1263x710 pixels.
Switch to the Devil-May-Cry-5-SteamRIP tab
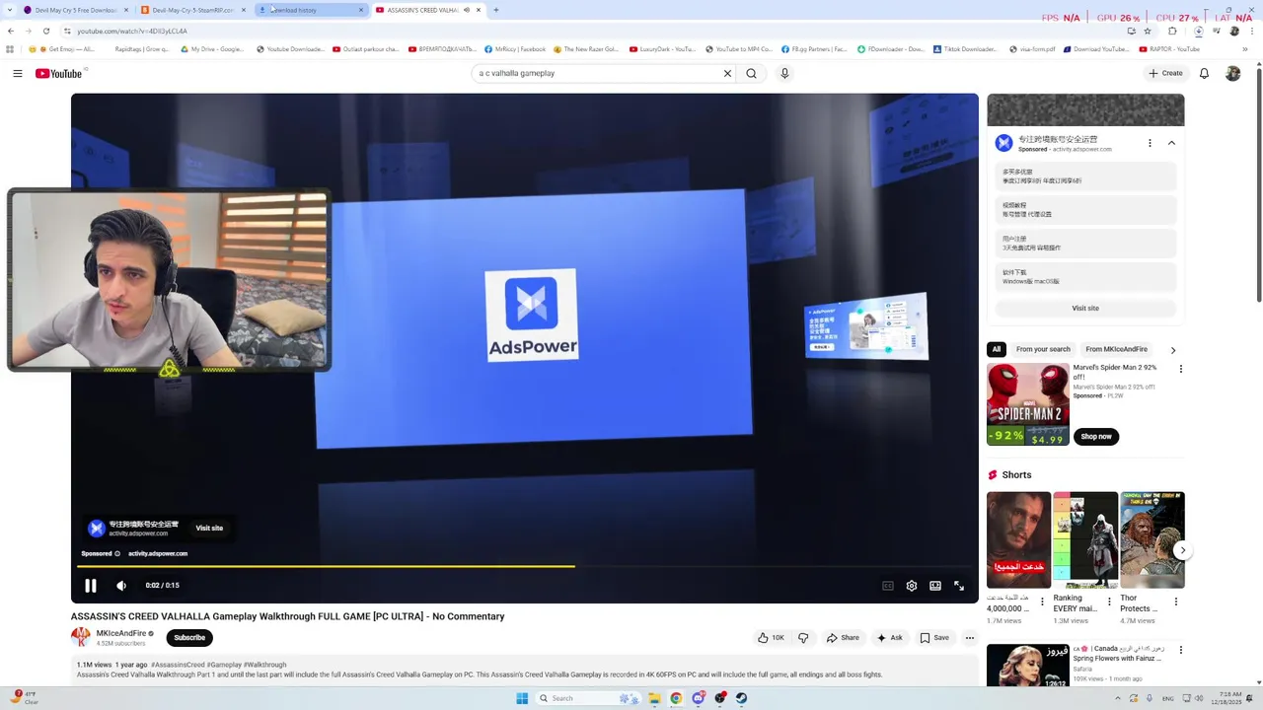click(x=192, y=10)
